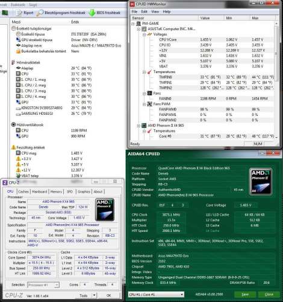
Task: Collapse the Voltages node in HWMonitor
Action: (144, 34)
